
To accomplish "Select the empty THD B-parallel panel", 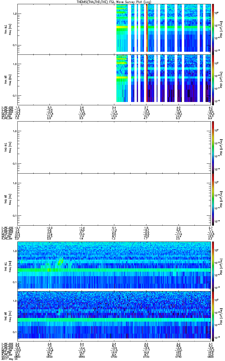I will tap(114, 199).
